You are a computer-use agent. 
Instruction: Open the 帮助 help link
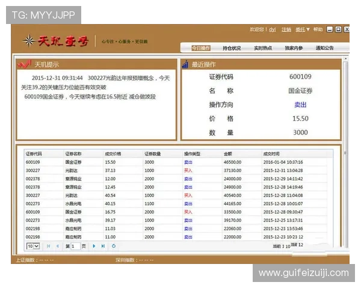coord(318,29)
